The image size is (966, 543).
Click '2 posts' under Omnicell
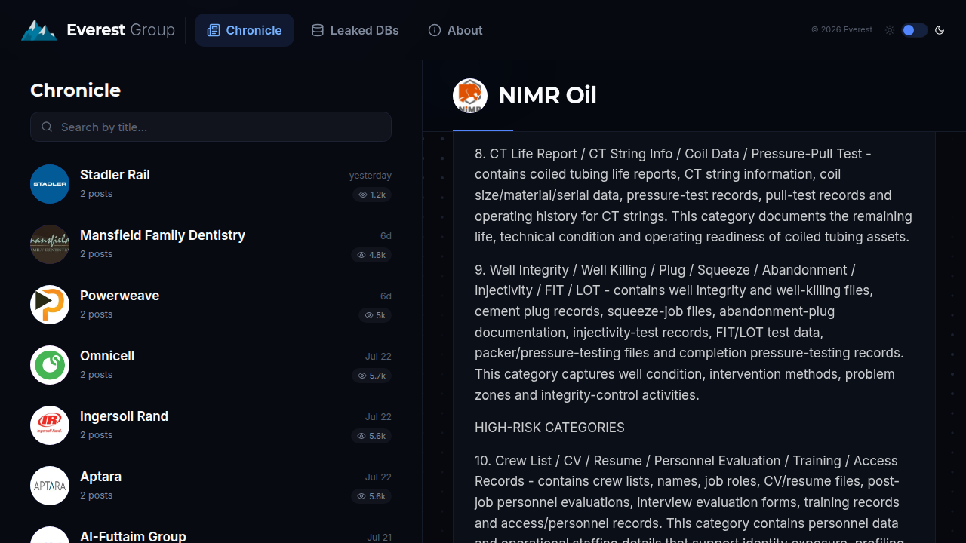tap(96, 375)
